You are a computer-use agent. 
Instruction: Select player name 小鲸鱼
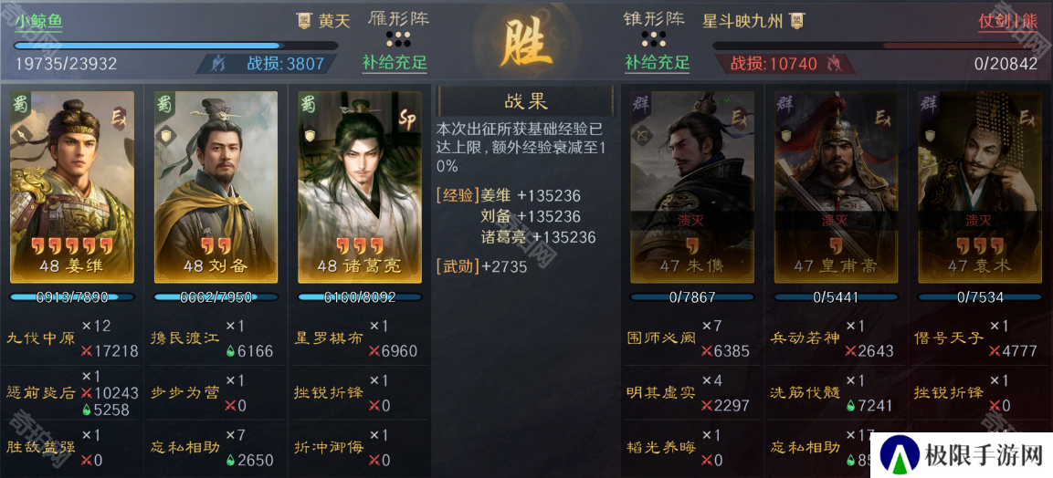pyautogui.click(x=38, y=21)
